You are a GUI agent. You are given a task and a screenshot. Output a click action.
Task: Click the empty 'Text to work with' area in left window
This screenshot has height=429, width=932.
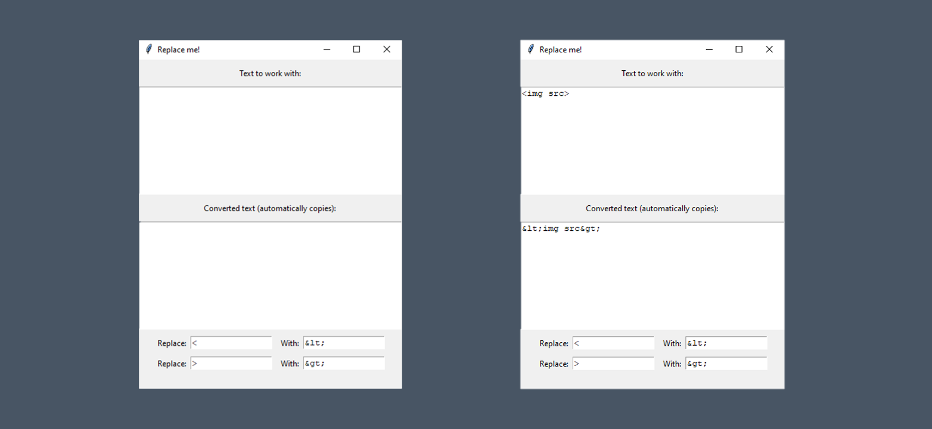pyautogui.click(x=271, y=141)
